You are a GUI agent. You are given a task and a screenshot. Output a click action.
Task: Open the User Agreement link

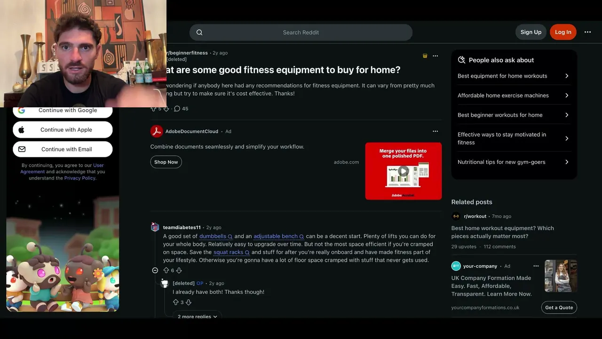62,169
